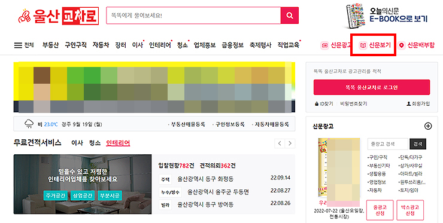Show next 무료견적서비스 item arrow

(x=290, y=143)
